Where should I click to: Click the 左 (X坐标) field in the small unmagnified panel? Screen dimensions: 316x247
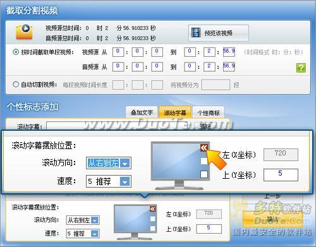pyautogui.click(x=209, y=214)
